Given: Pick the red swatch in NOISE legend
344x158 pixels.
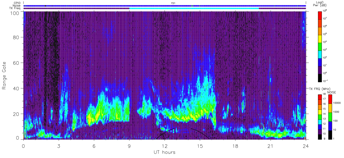Looking at the screenshot, I should (330, 99).
